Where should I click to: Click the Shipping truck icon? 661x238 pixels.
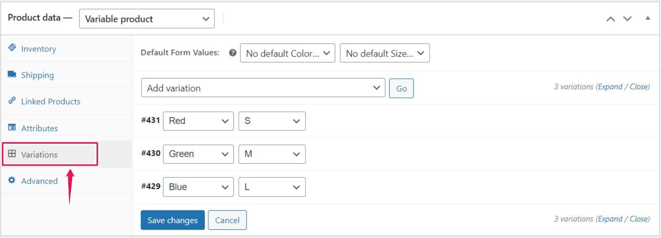pos(12,74)
